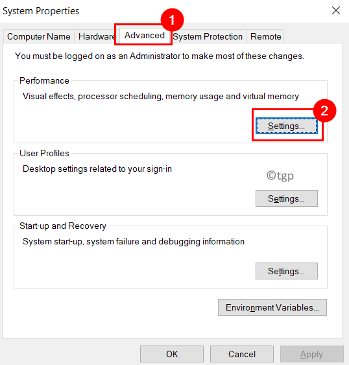Click the Cancel button
Image resolution: width=349 pixels, height=365 pixels.
(x=242, y=354)
